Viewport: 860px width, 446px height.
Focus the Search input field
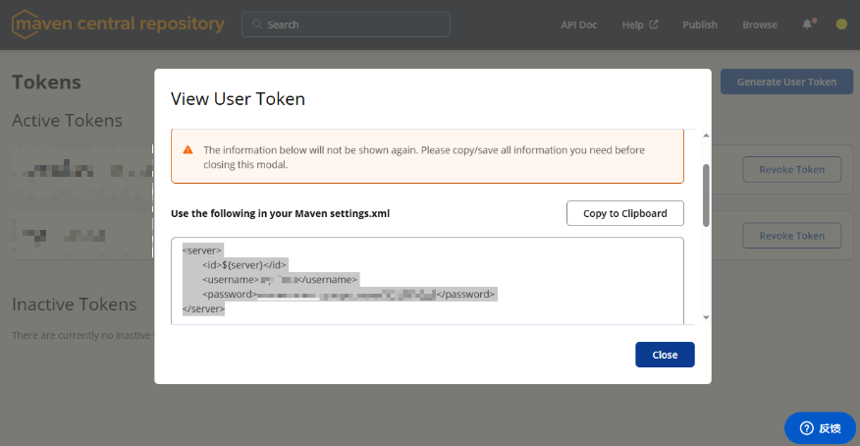(346, 25)
